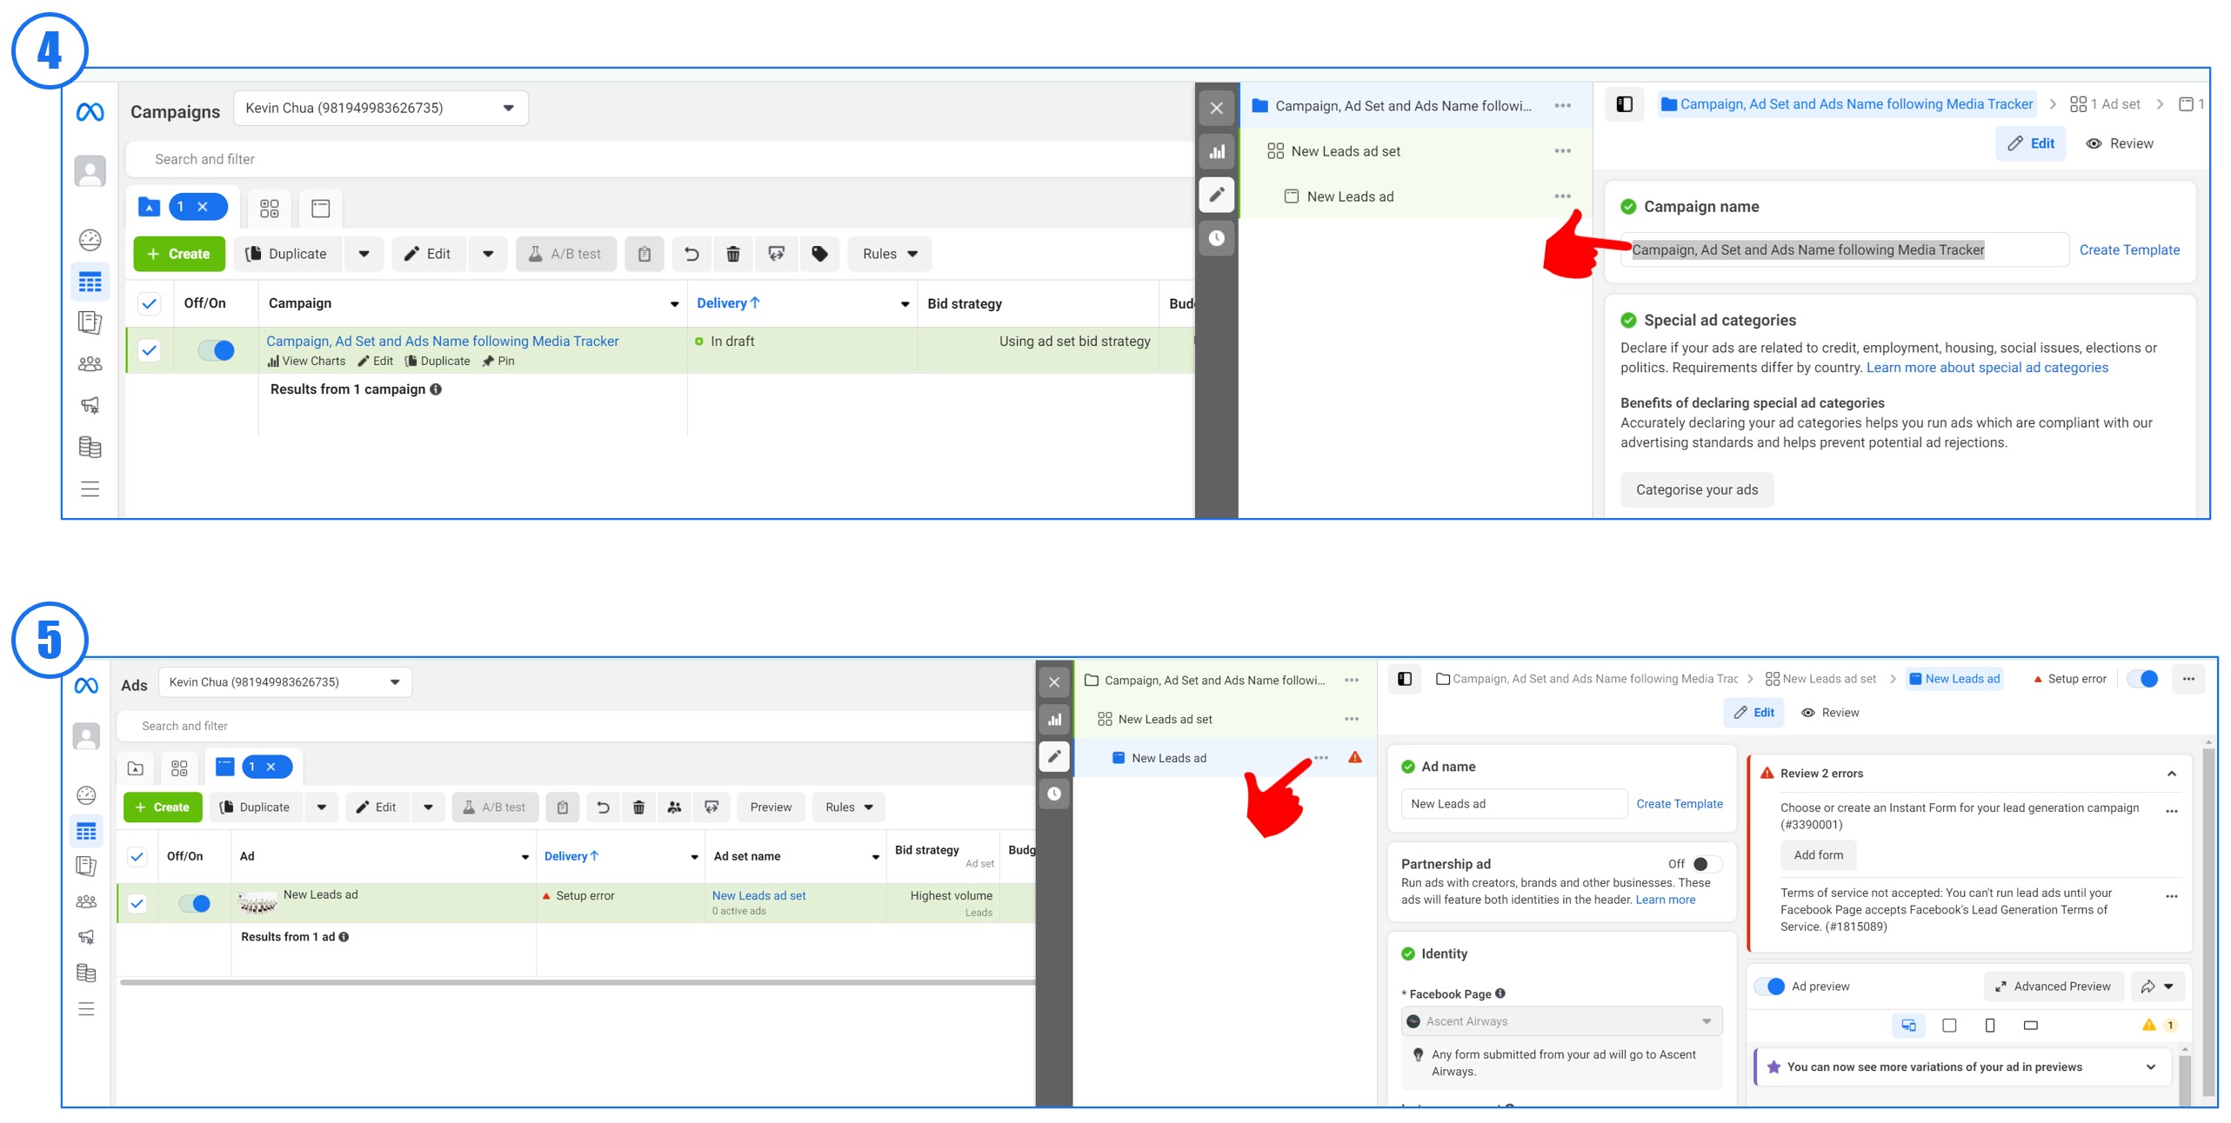Screen dimensions: 2231x1123
Task: Uncheck the New Leads ad row checkbox
Action: [x=137, y=903]
